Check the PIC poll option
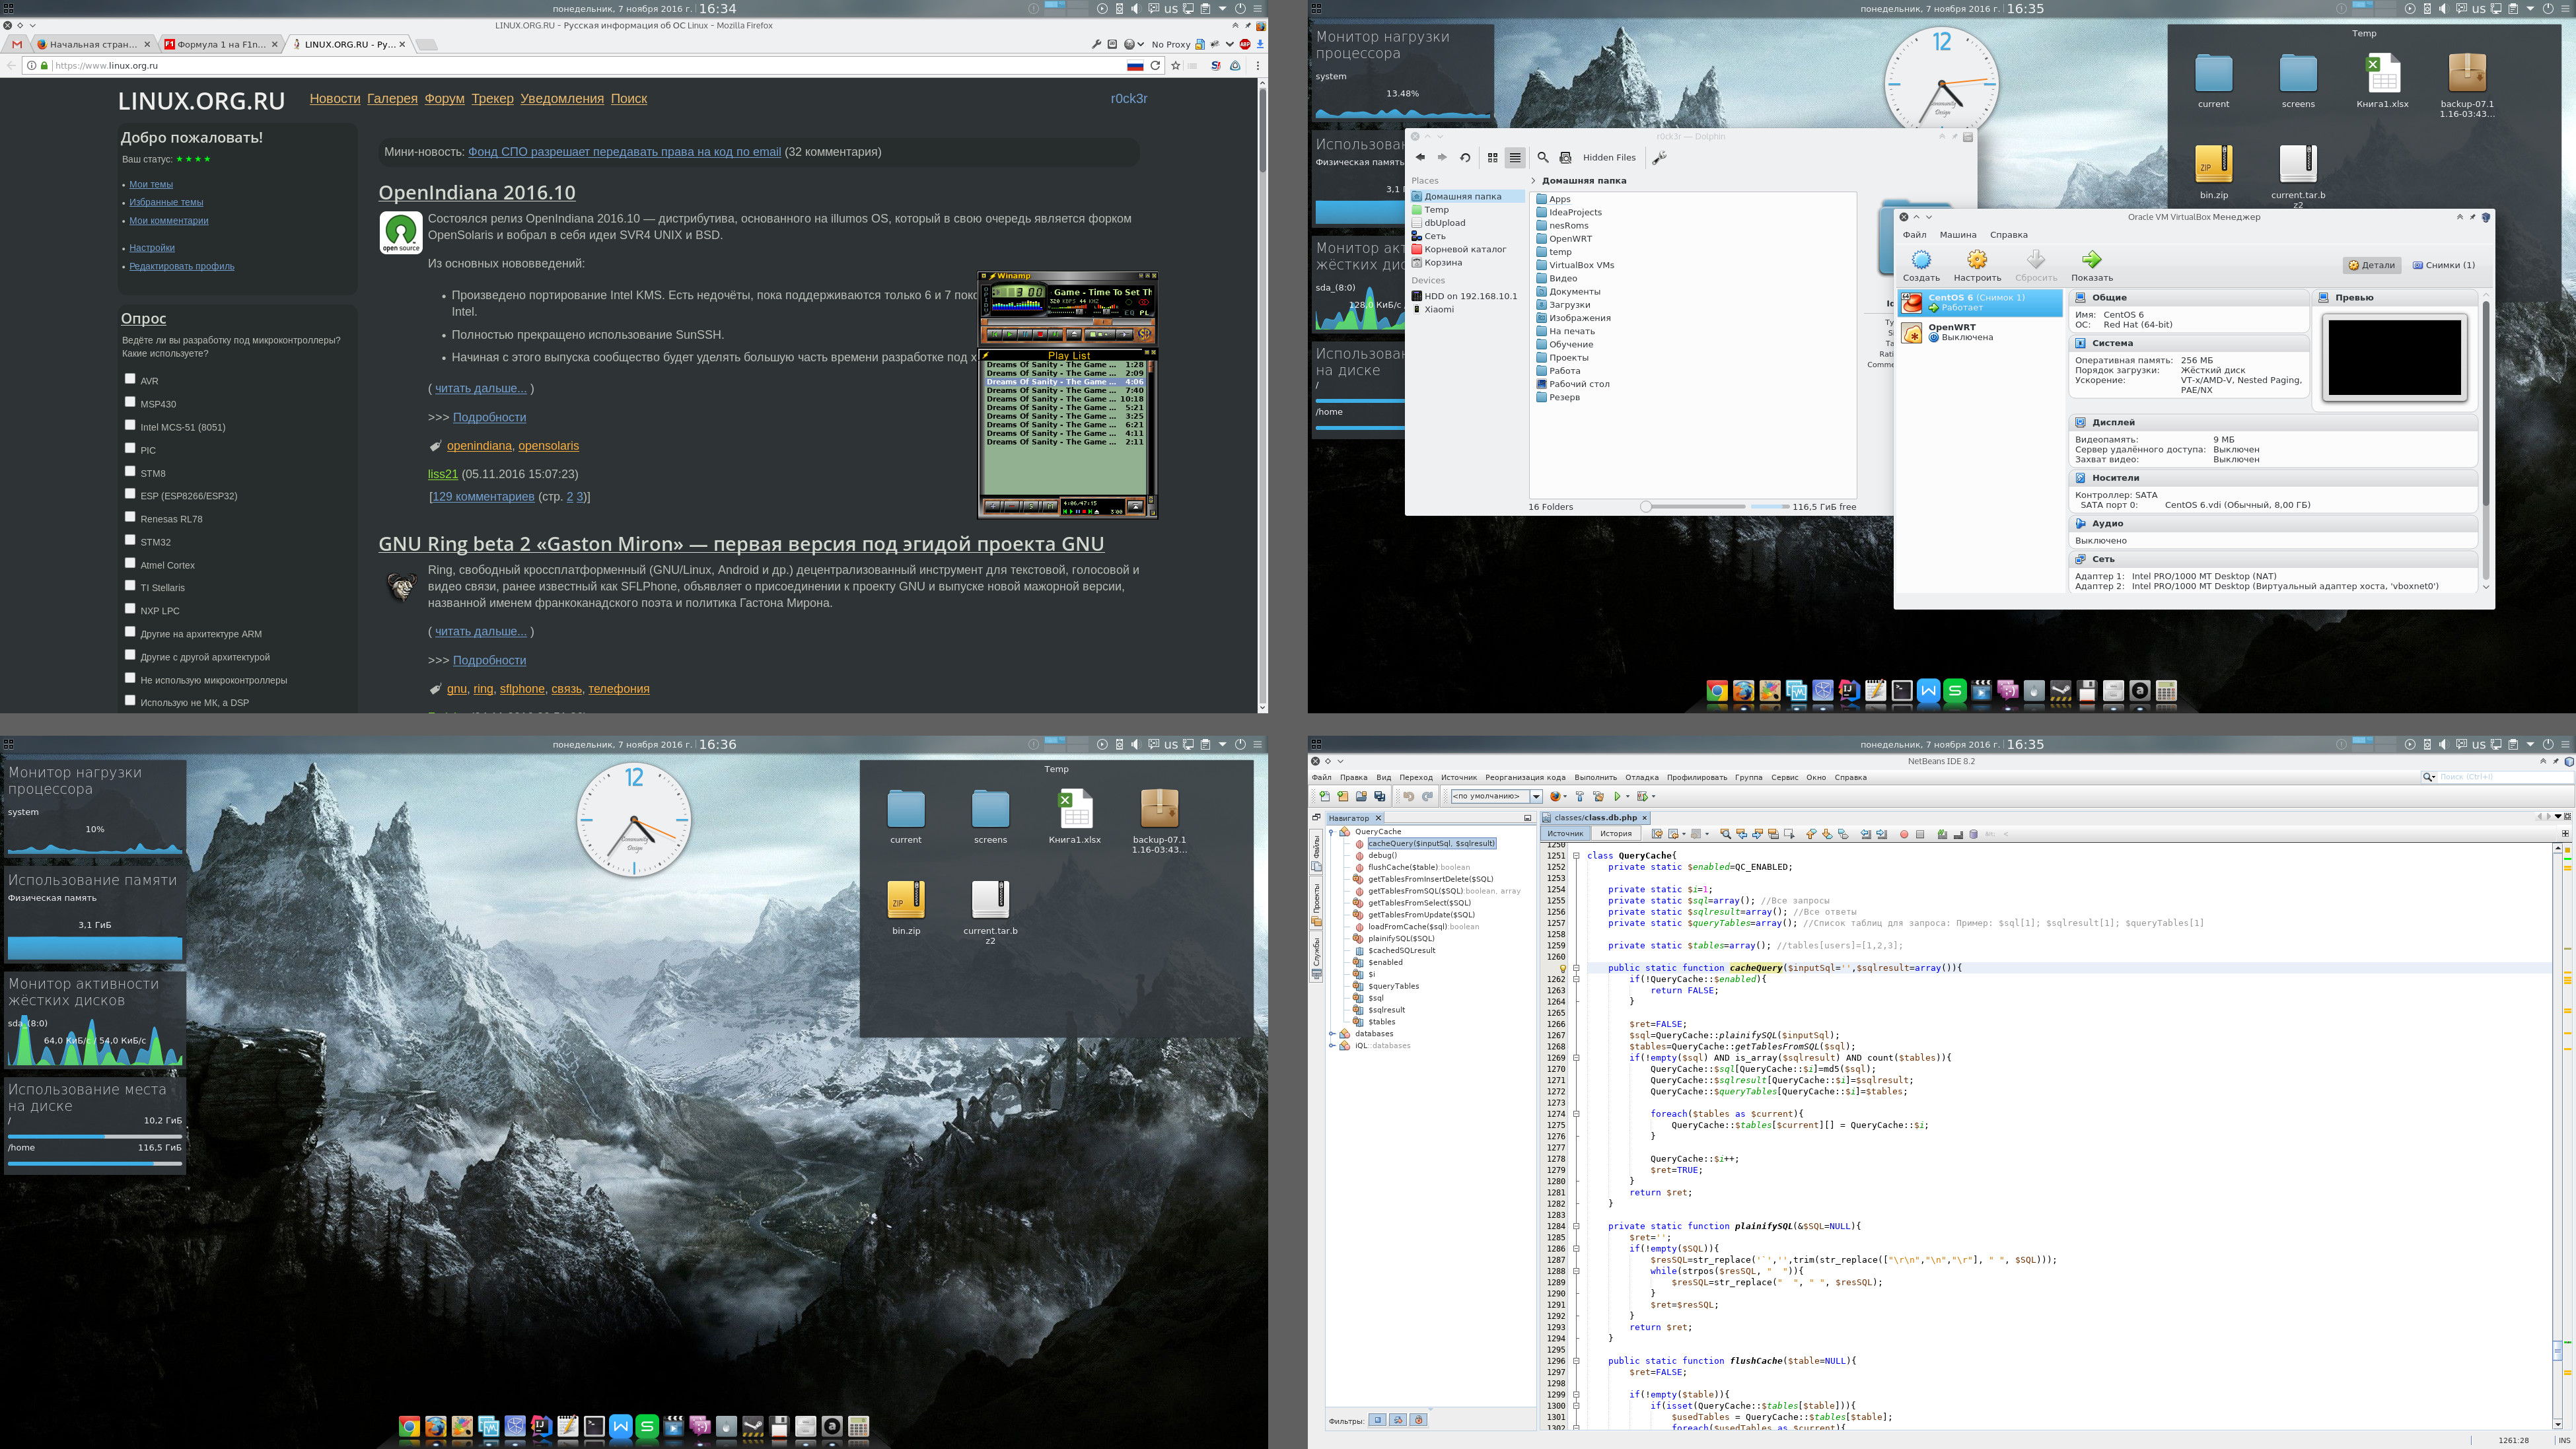This screenshot has height=1449, width=2576. [130, 448]
